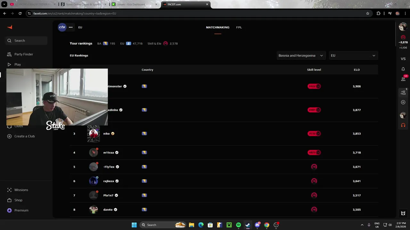
Task: Select the FACEIT.com browser tab
Action: (185, 4)
